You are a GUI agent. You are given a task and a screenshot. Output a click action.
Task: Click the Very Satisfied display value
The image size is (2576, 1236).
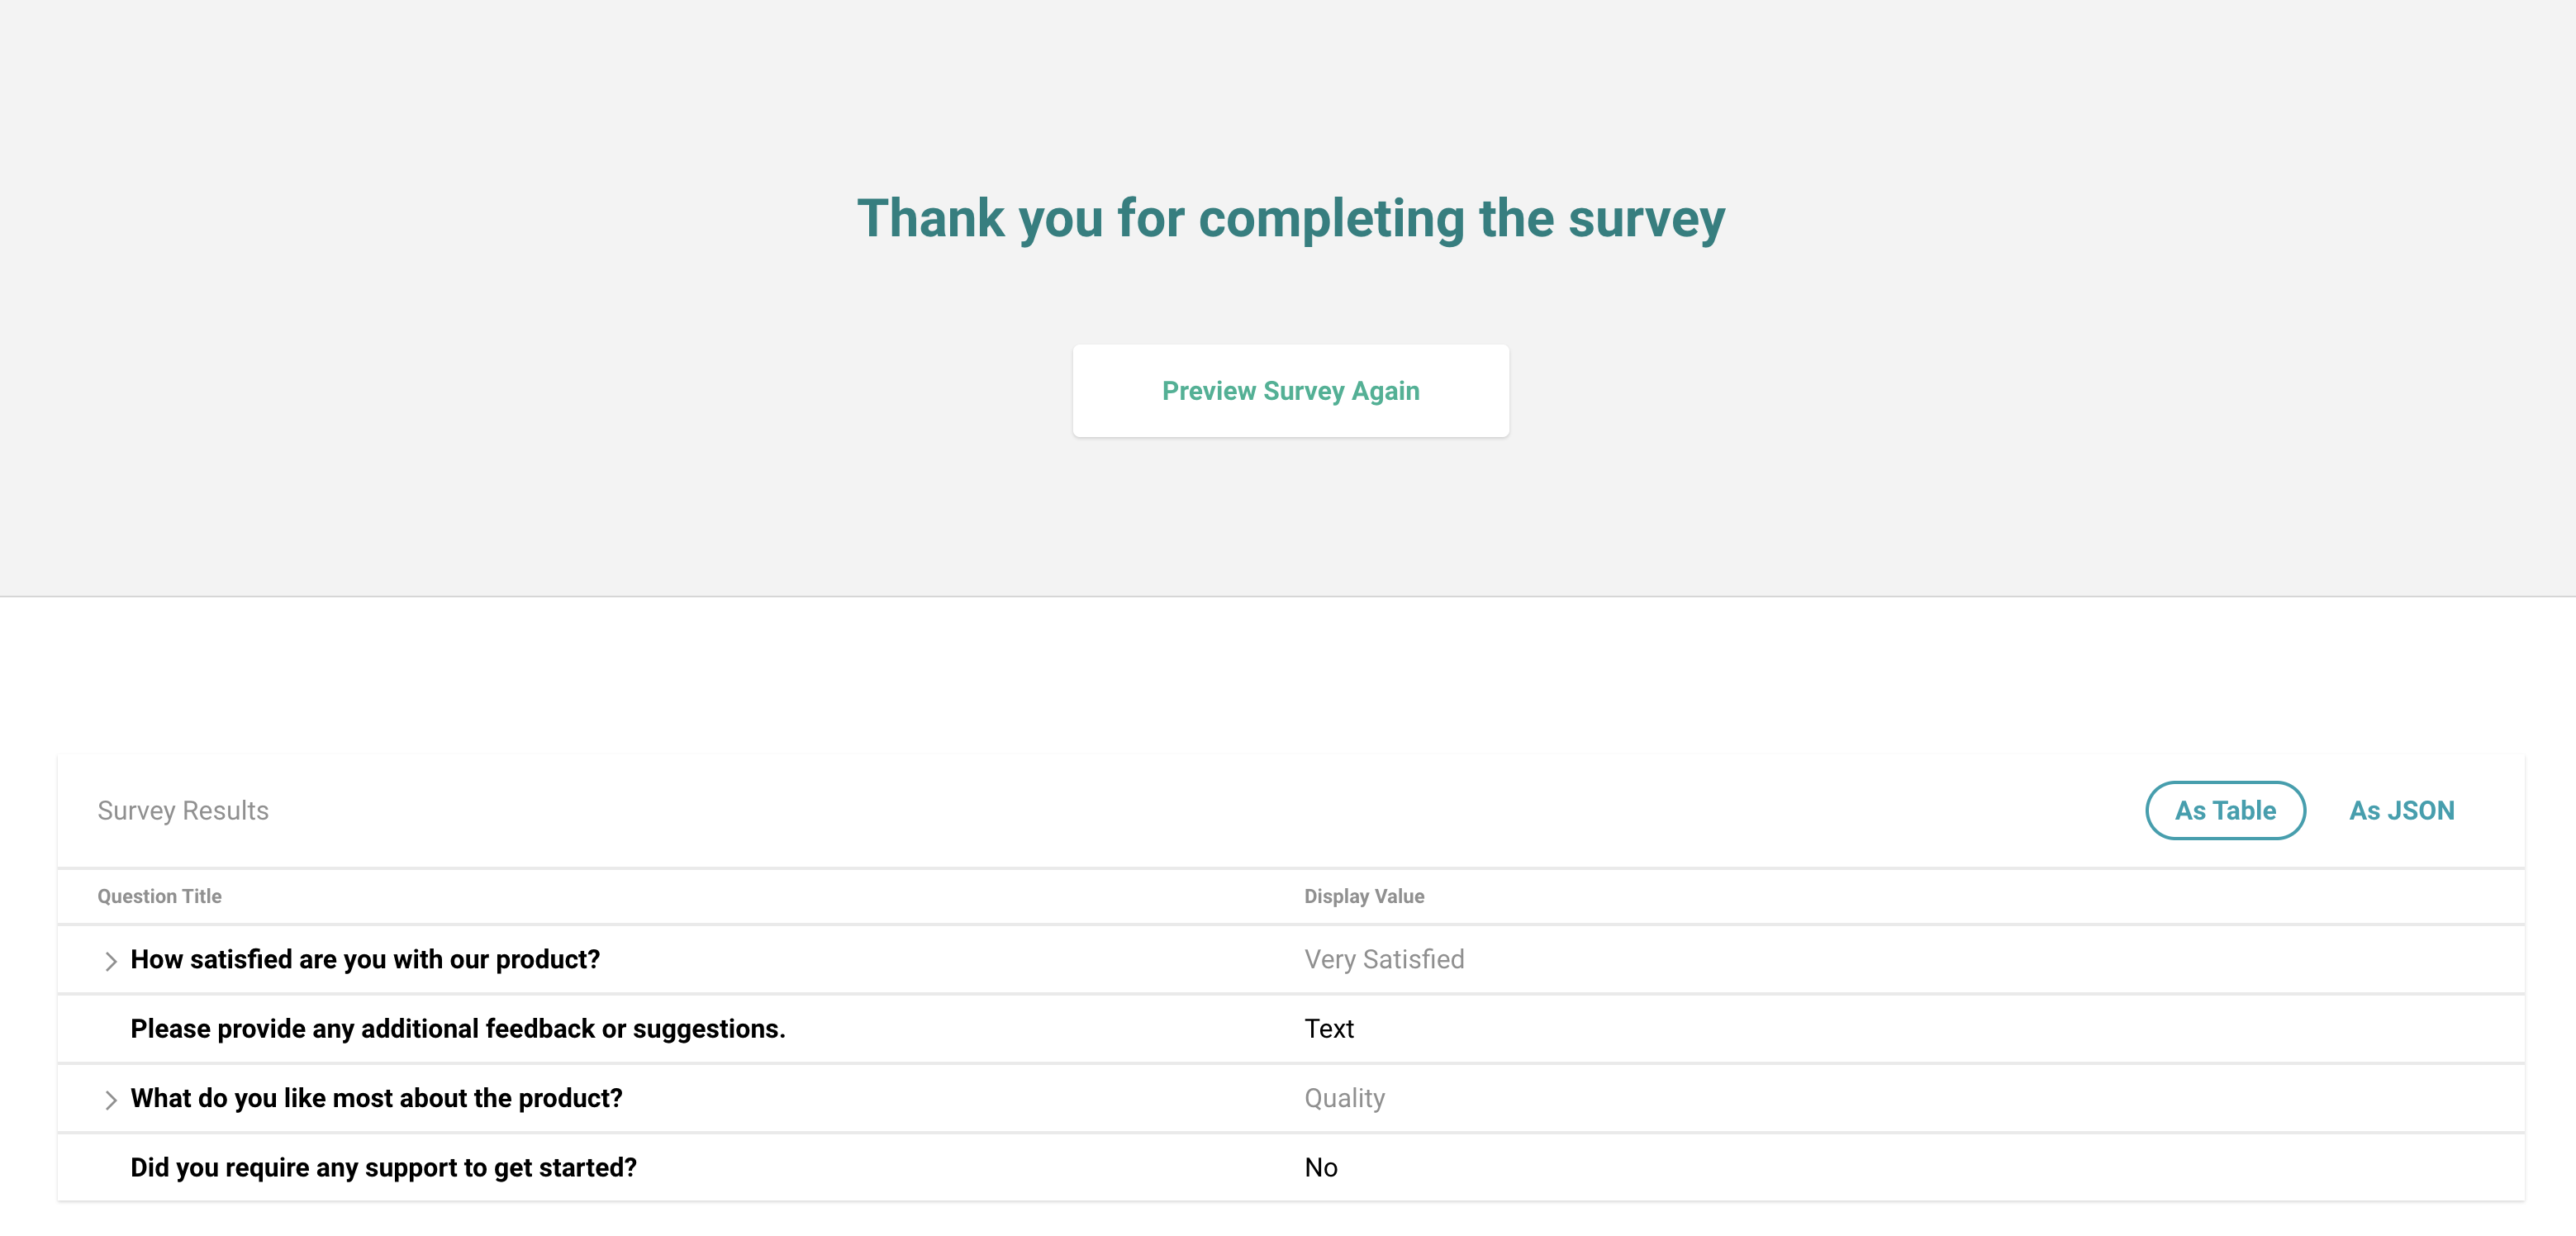[x=1384, y=959]
